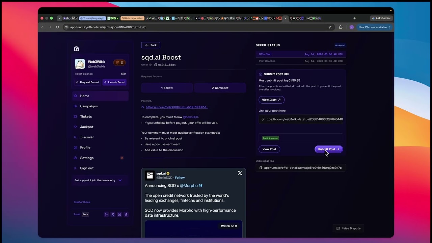
Task: Select Sign out in the sidebar
Action: pos(100,168)
